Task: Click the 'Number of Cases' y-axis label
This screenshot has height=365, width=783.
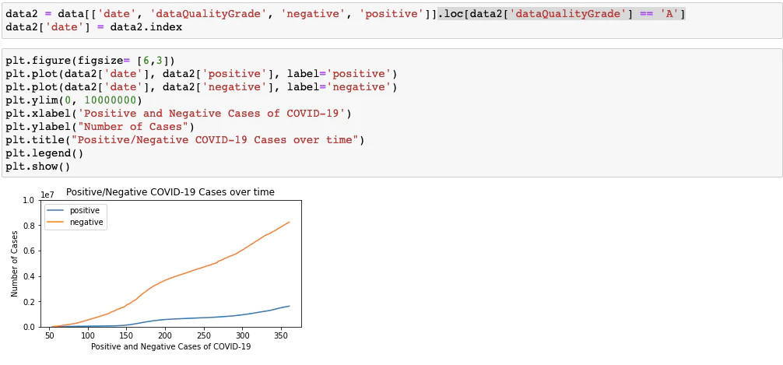Action: point(14,264)
